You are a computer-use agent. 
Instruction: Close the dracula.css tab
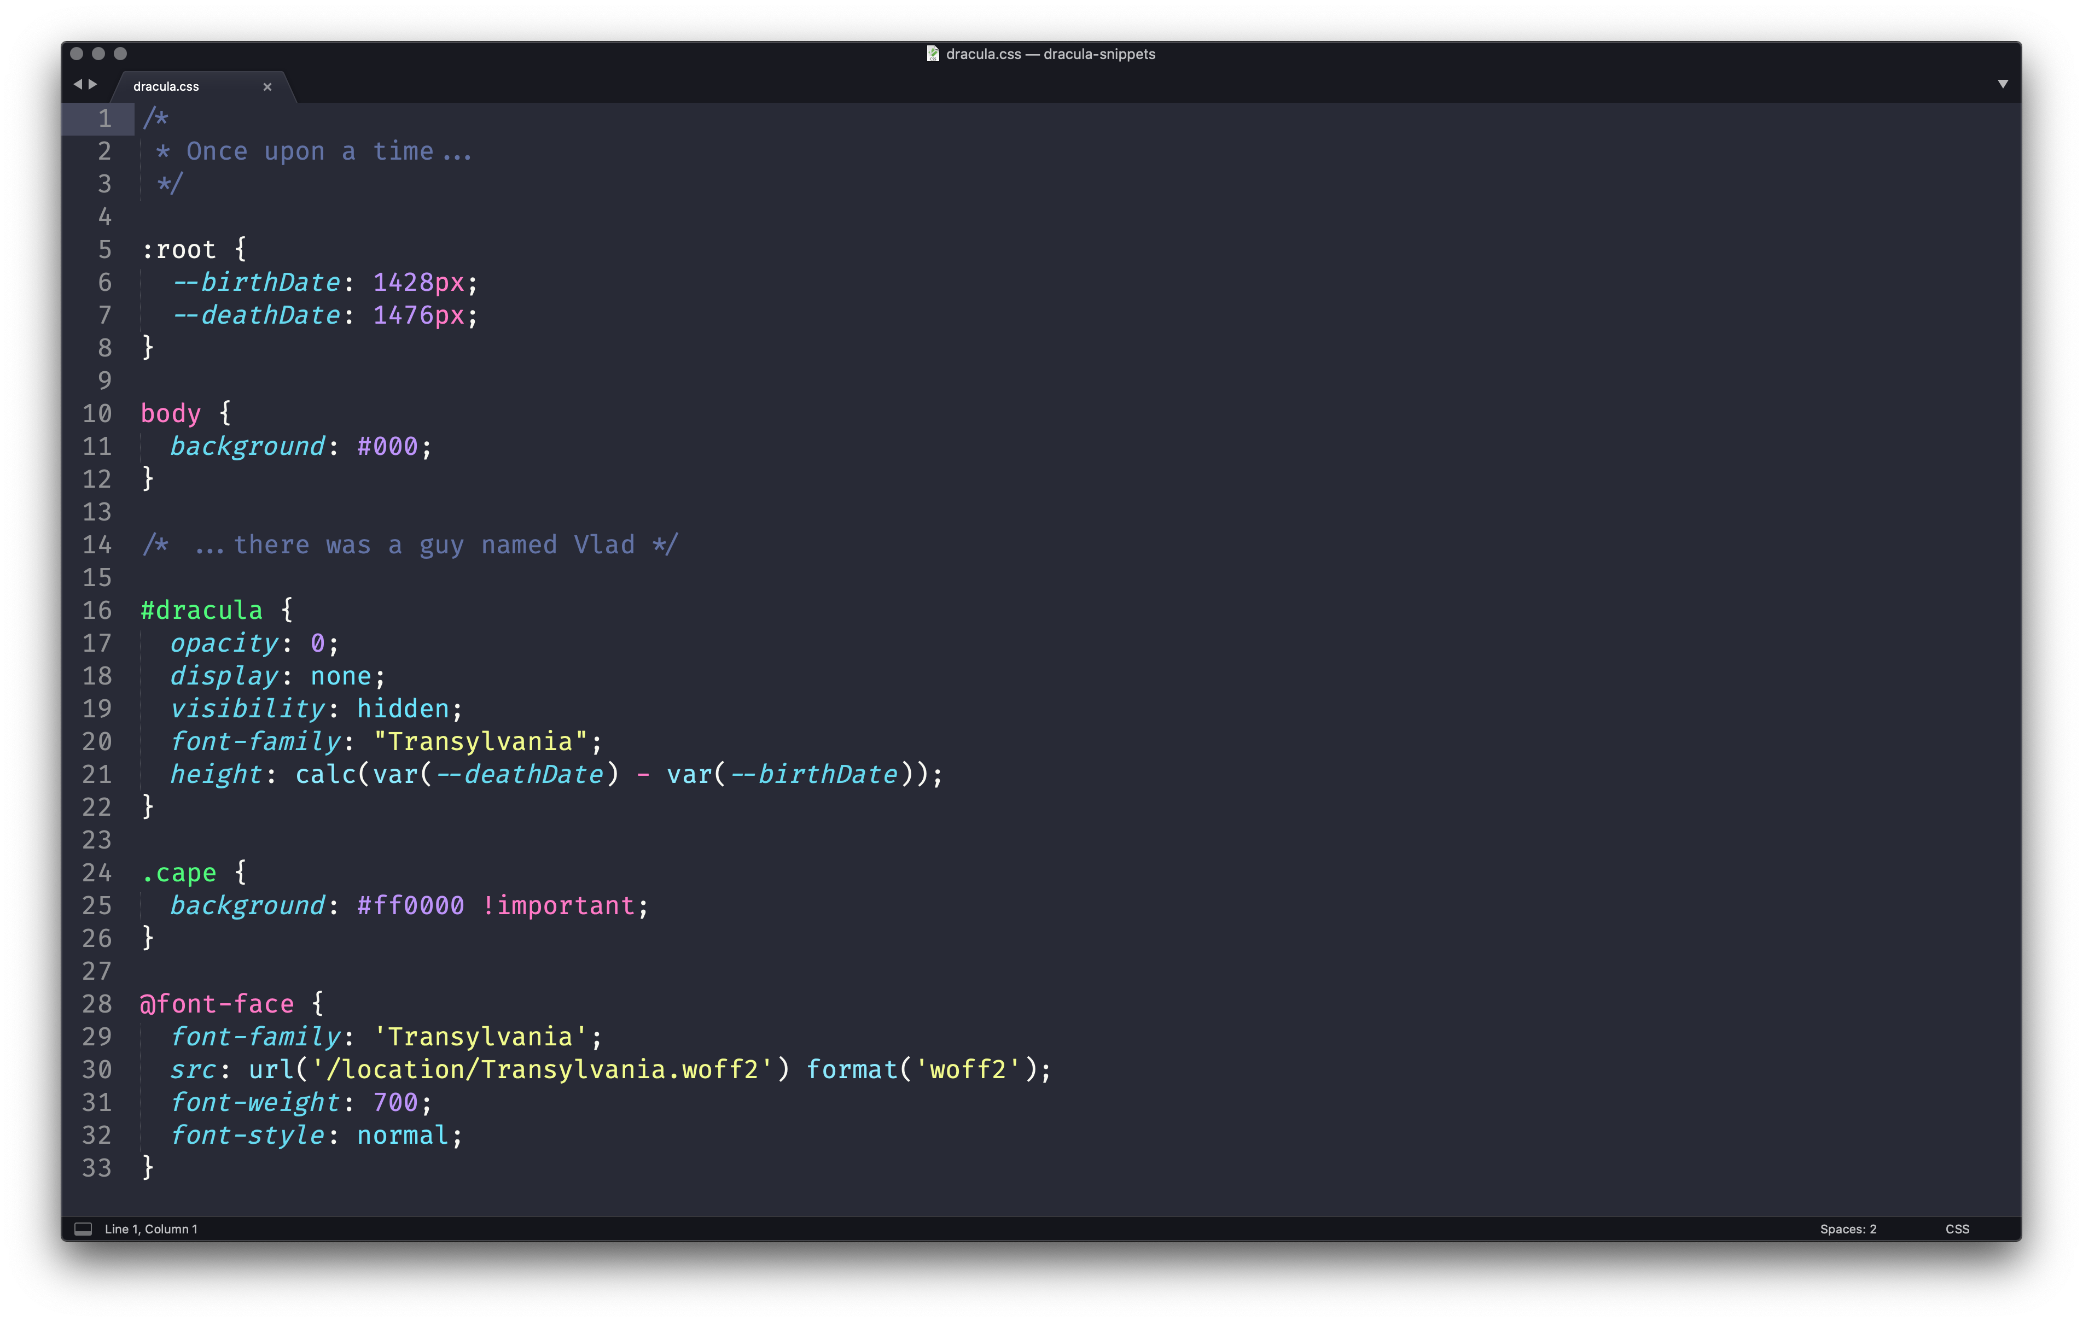[267, 86]
